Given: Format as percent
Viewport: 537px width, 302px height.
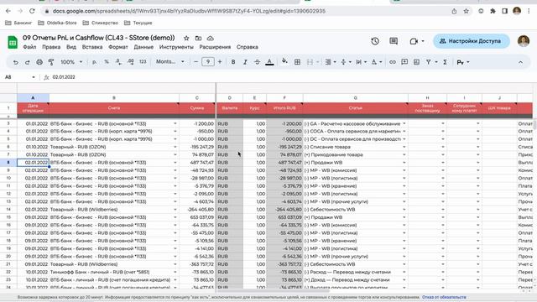Looking at the screenshot, I should (107, 62).
